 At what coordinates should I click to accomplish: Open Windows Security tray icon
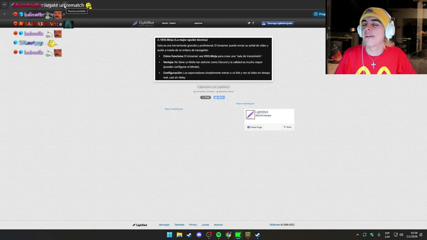[x=372, y=235]
